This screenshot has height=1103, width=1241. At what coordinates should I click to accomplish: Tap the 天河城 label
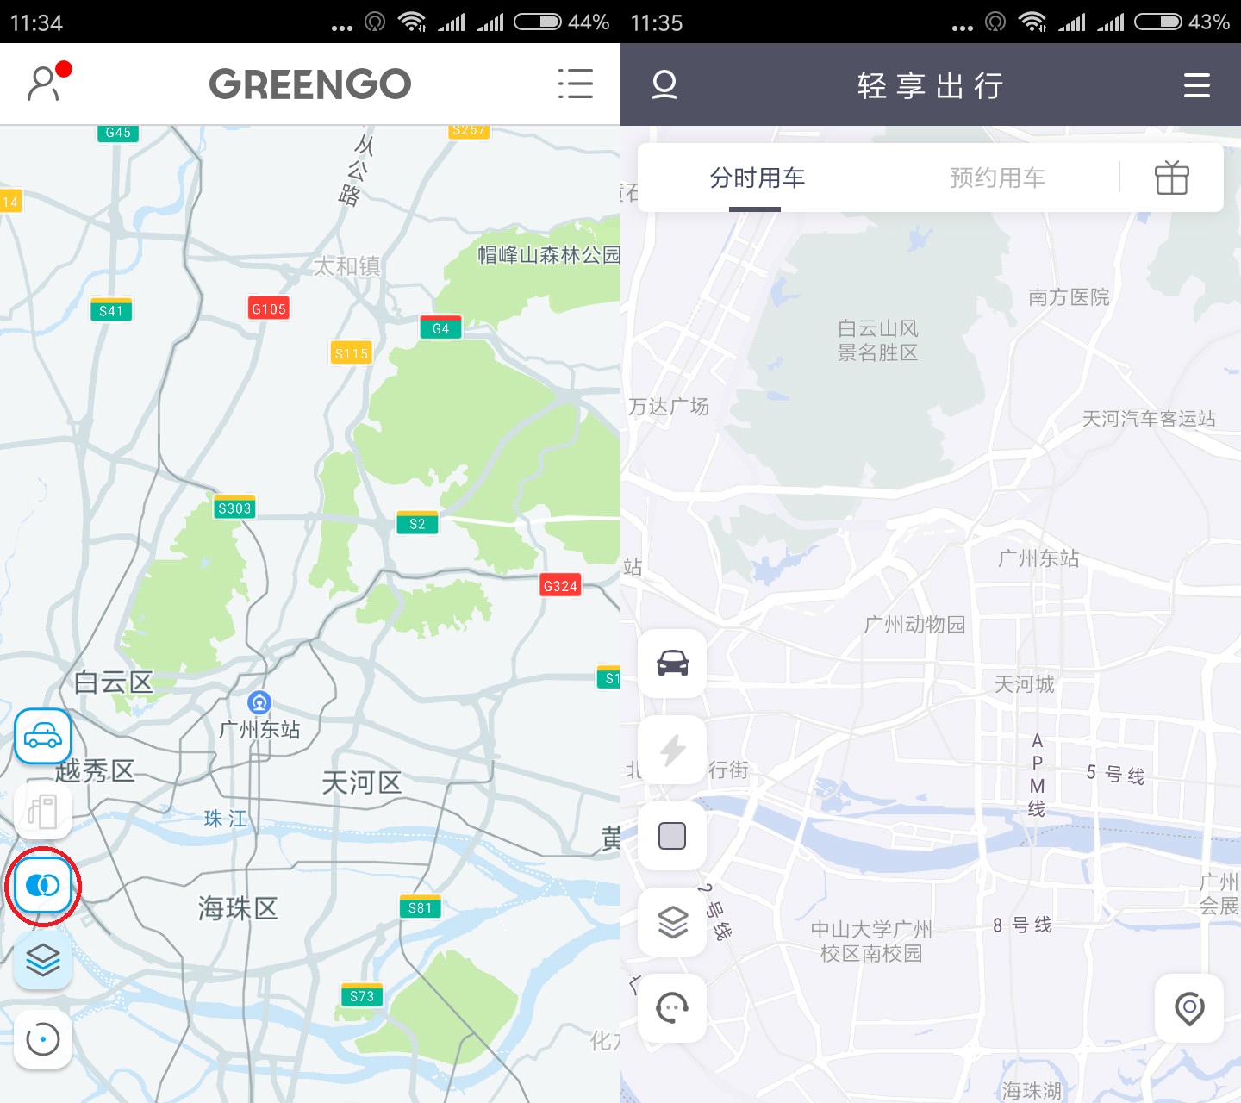coord(1024,684)
